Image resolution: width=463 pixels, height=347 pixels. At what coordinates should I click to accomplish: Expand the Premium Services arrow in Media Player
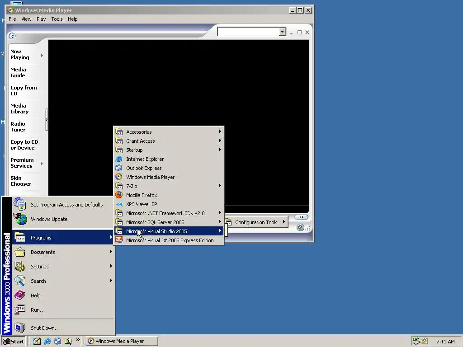pyautogui.click(x=42, y=164)
